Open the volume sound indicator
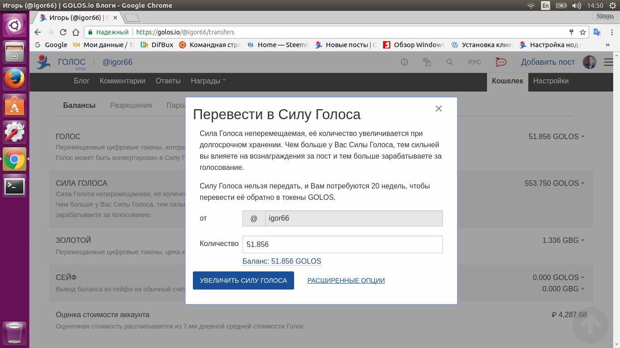Viewport: 620px width, 348px height. coord(576,5)
